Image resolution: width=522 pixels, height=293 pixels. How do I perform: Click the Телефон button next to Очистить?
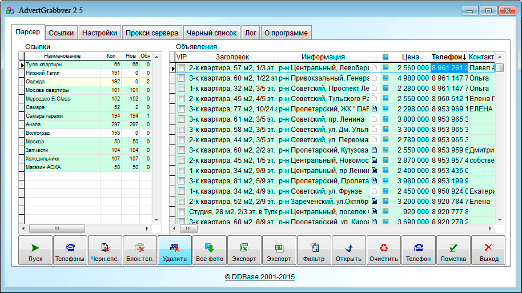(419, 250)
